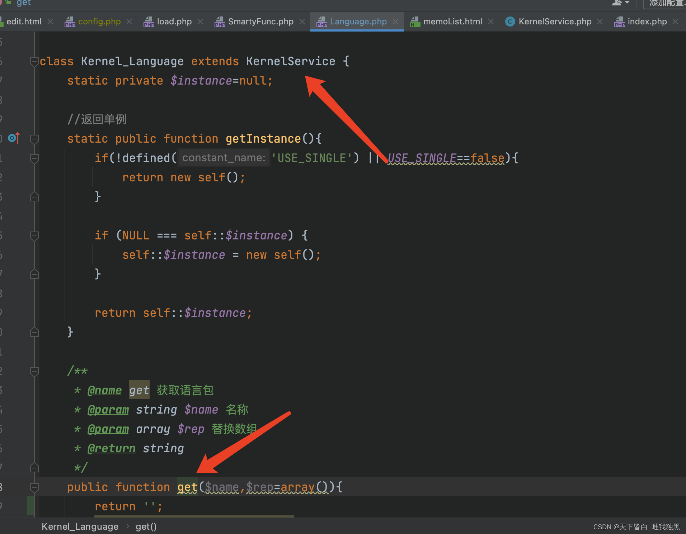Switch to the edit.html tab
This screenshot has height=534, width=686.
(x=24, y=22)
